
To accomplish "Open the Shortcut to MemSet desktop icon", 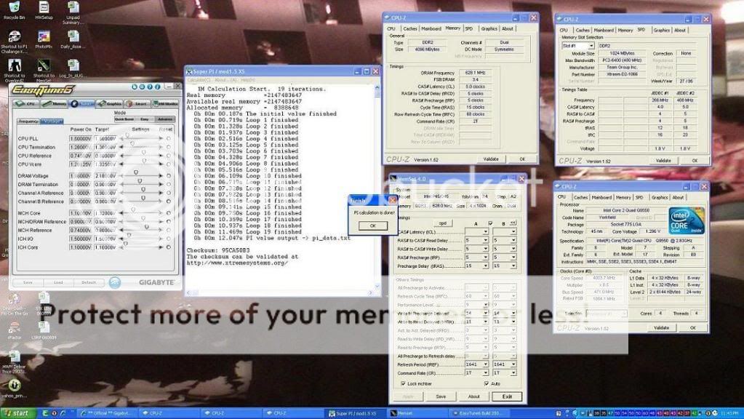I will coord(44,71).
